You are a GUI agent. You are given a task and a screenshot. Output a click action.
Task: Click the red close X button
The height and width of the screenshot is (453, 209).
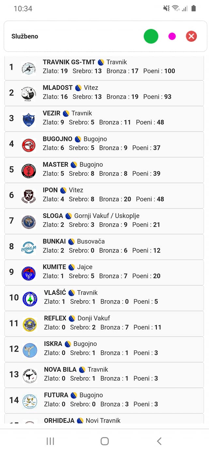[x=191, y=36]
